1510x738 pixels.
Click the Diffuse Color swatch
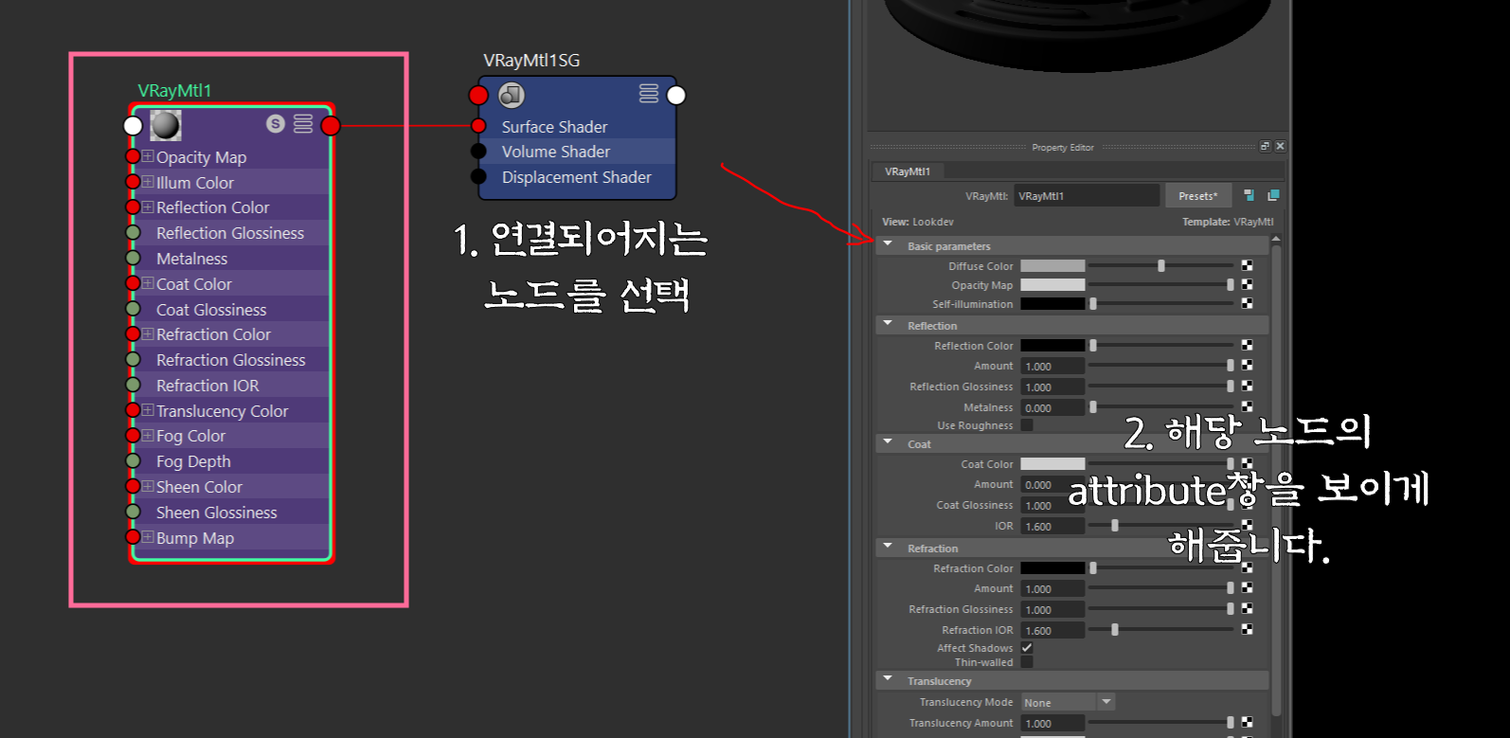(x=1052, y=265)
